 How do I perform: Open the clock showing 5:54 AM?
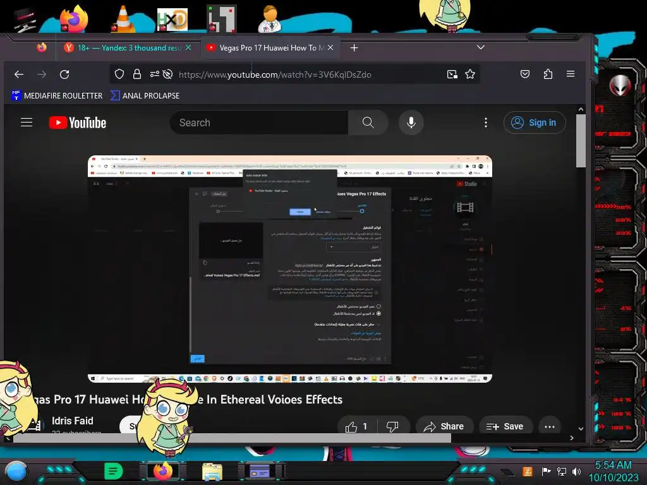[613, 471]
